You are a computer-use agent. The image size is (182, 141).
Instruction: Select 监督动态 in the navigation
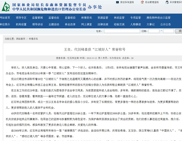54,17
